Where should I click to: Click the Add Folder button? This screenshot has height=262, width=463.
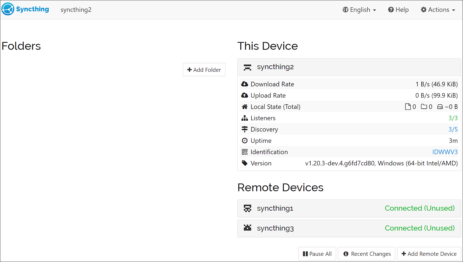click(204, 69)
